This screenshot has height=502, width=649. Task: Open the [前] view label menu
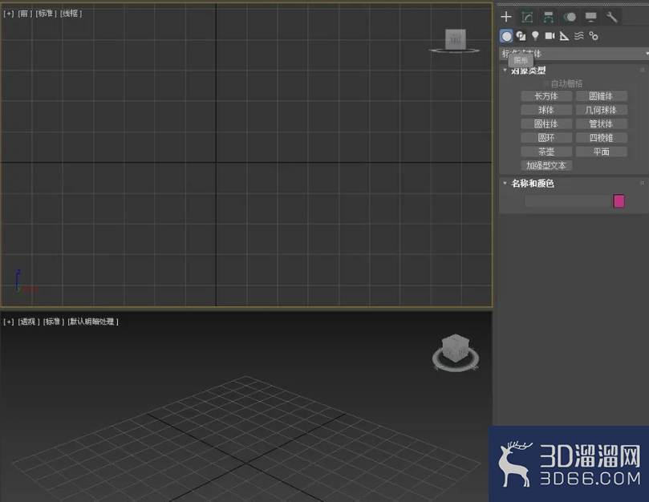pyautogui.click(x=25, y=14)
